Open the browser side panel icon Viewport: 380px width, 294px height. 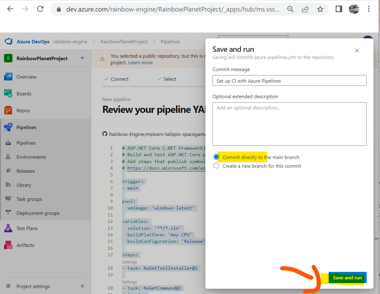click(x=339, y=9)
